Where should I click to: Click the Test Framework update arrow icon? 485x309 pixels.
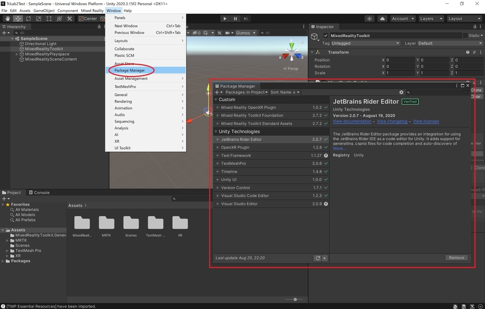pyautogui.click(x=326, y=156)
